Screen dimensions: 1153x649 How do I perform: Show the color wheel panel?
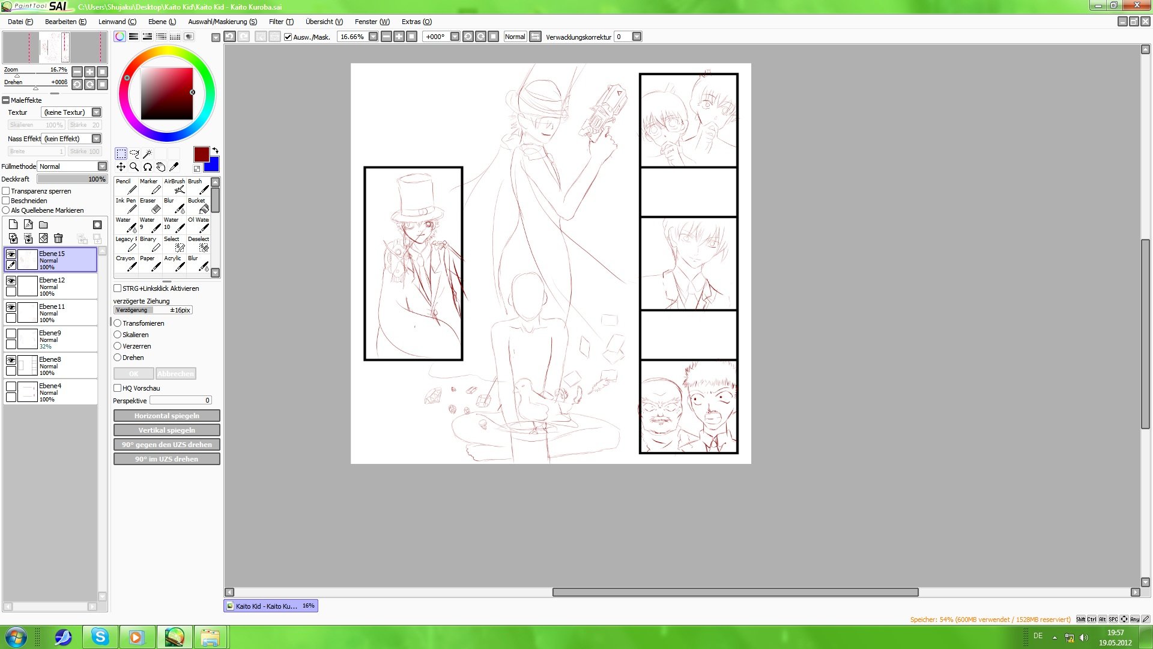click(120, 37)
